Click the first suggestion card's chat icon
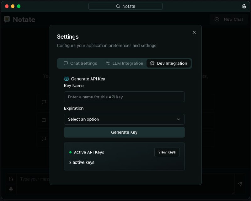Viewport: 251px width, 201px height. 44,102
